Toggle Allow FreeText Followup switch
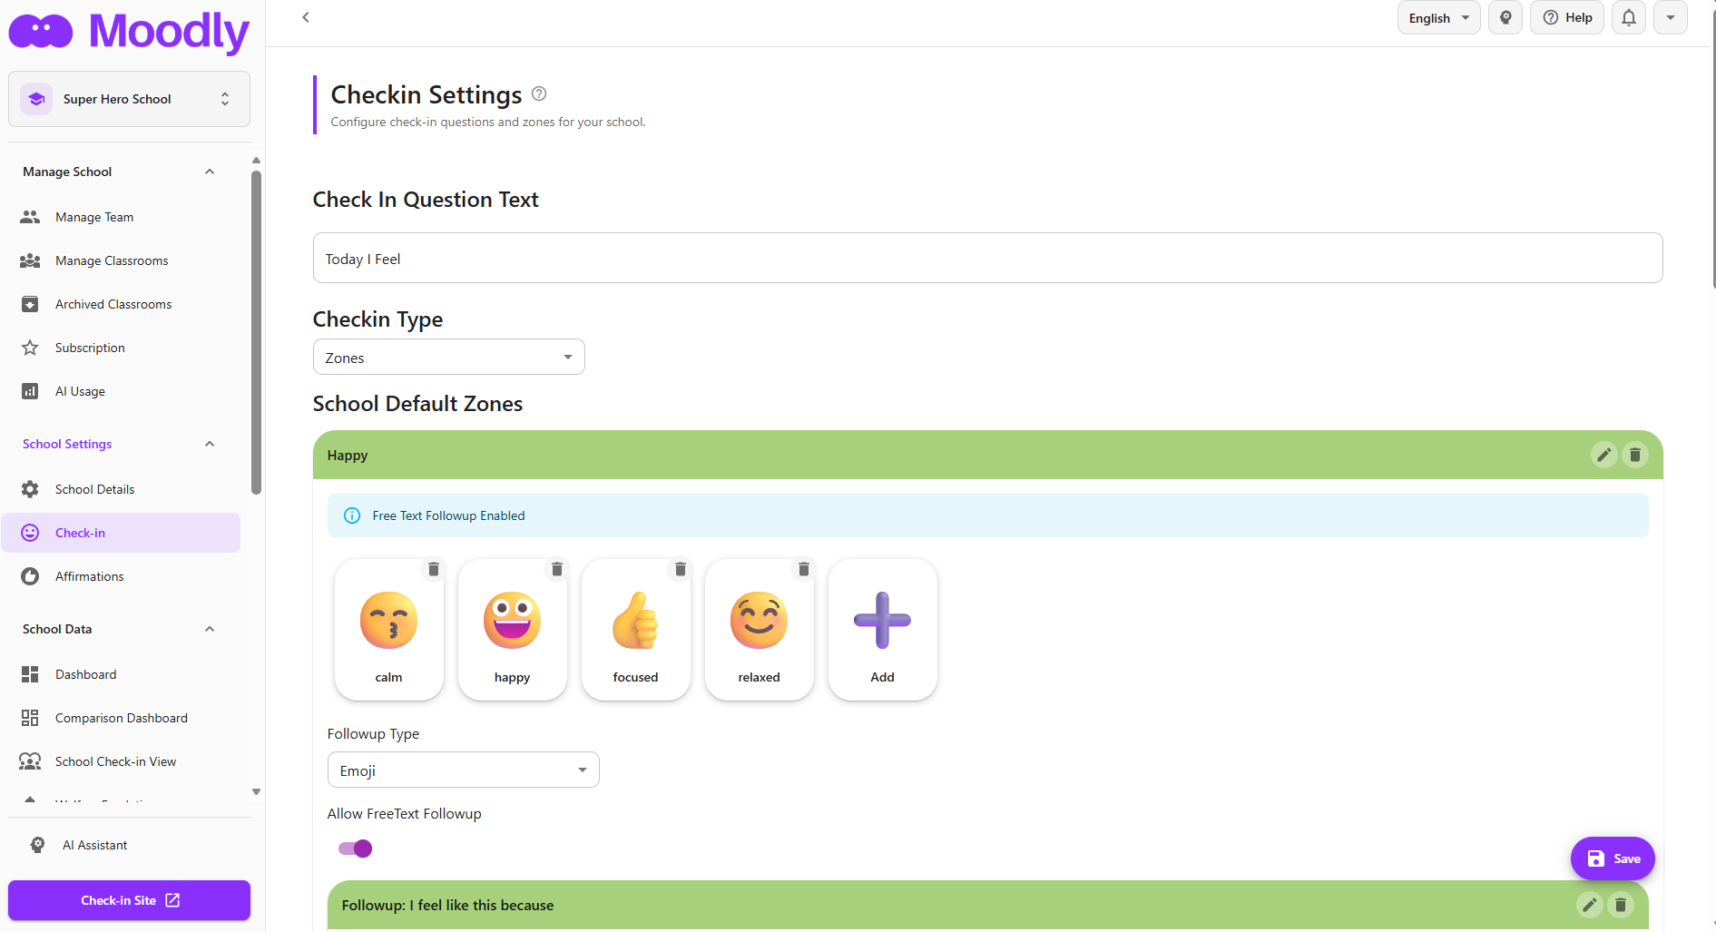 tap(355, 849)
